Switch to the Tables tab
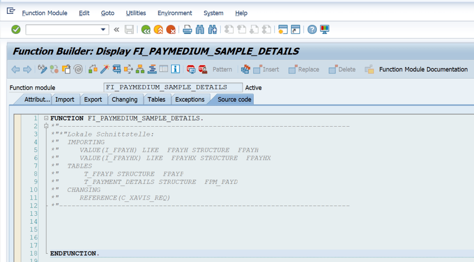 [156, 99]
